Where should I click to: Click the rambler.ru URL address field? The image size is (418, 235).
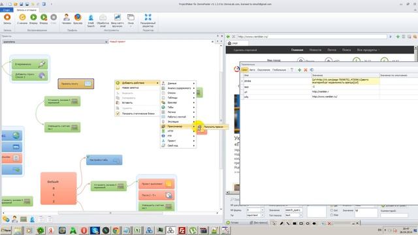point(312,37)
